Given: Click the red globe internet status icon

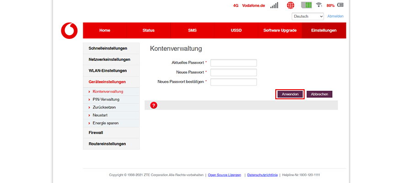Looking at the screenshot, I should pyautogui.click(x=291, y=5).
